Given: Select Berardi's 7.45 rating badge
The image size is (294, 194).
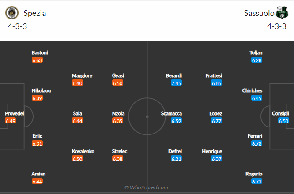Looking at the screenshot, I should pos(176,83).
